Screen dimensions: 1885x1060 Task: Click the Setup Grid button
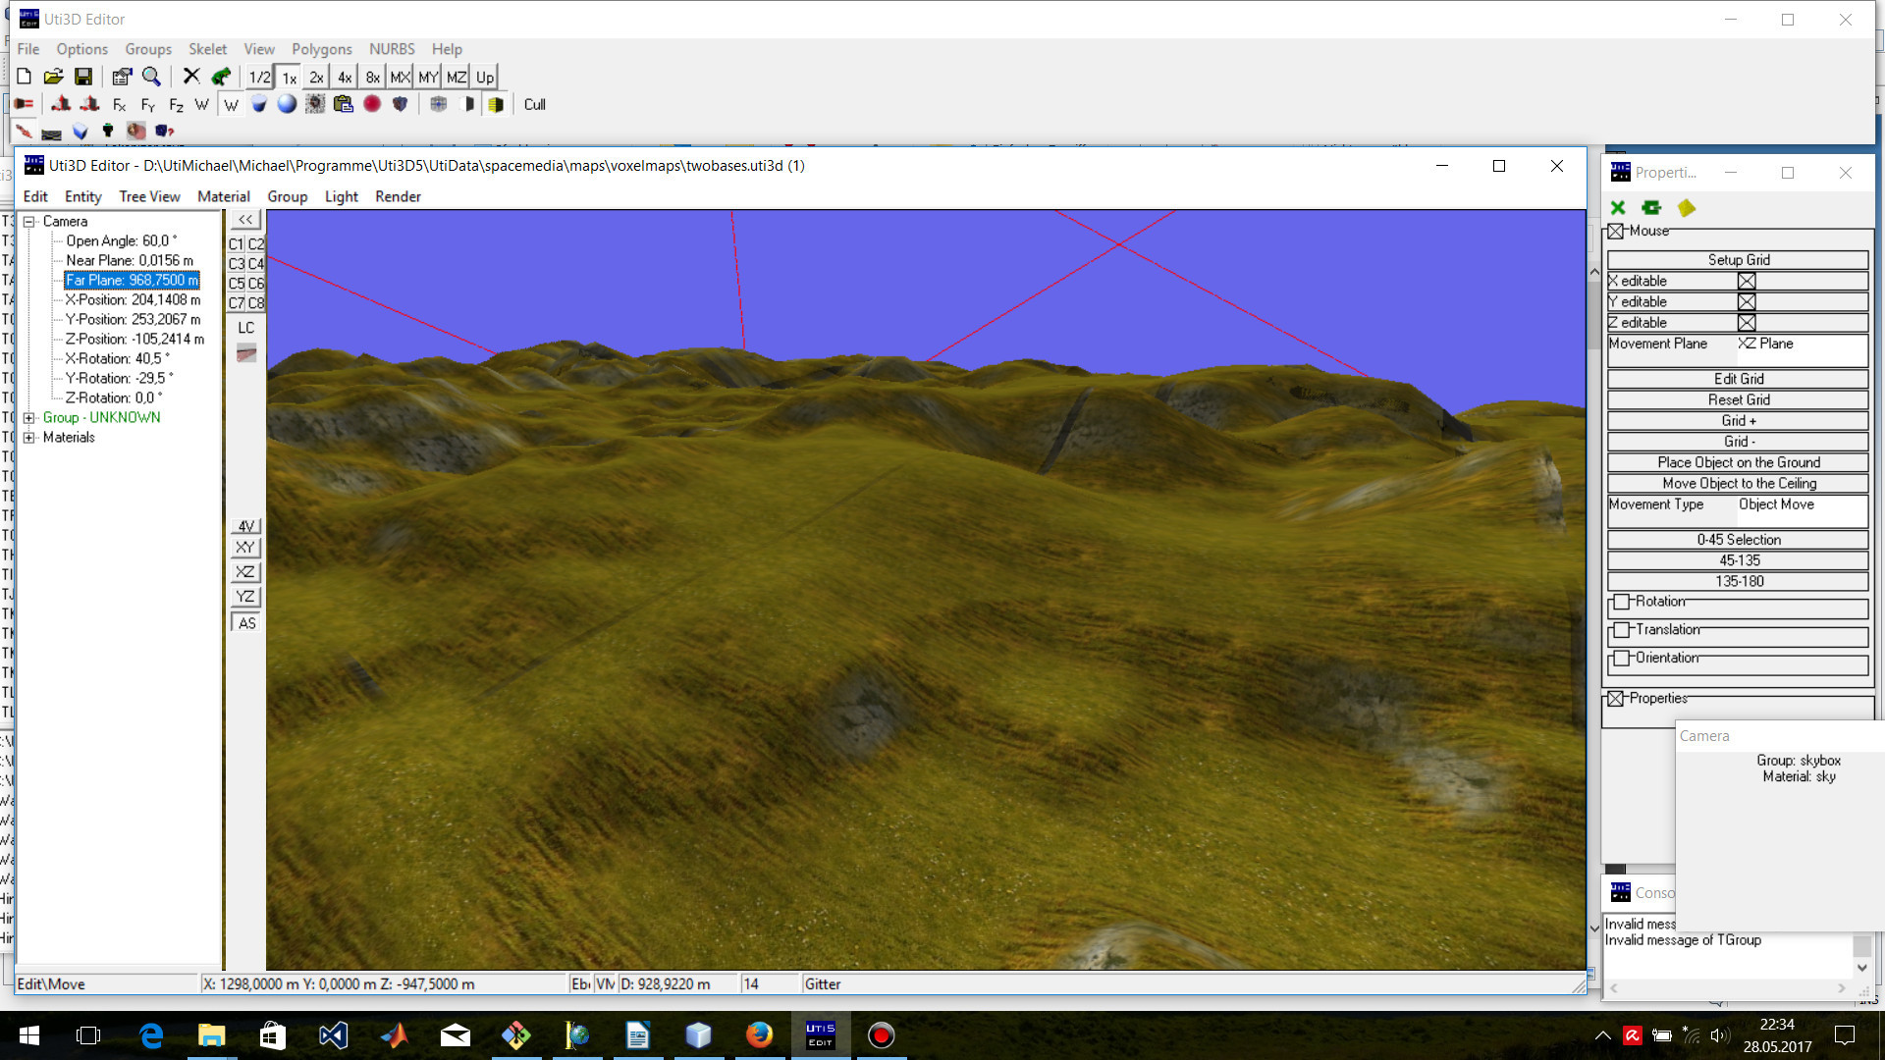(1738, 260)
